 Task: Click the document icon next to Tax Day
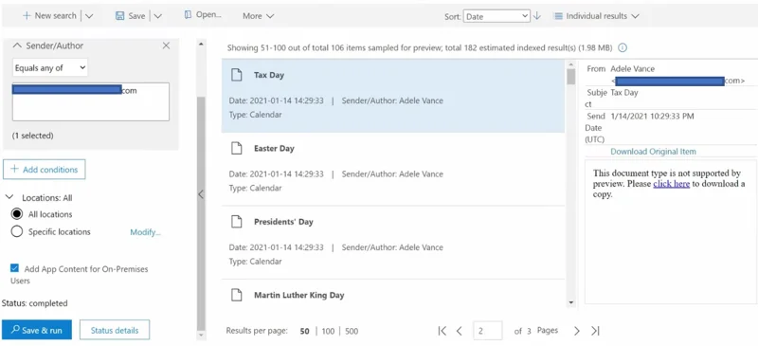coord(236,75)
